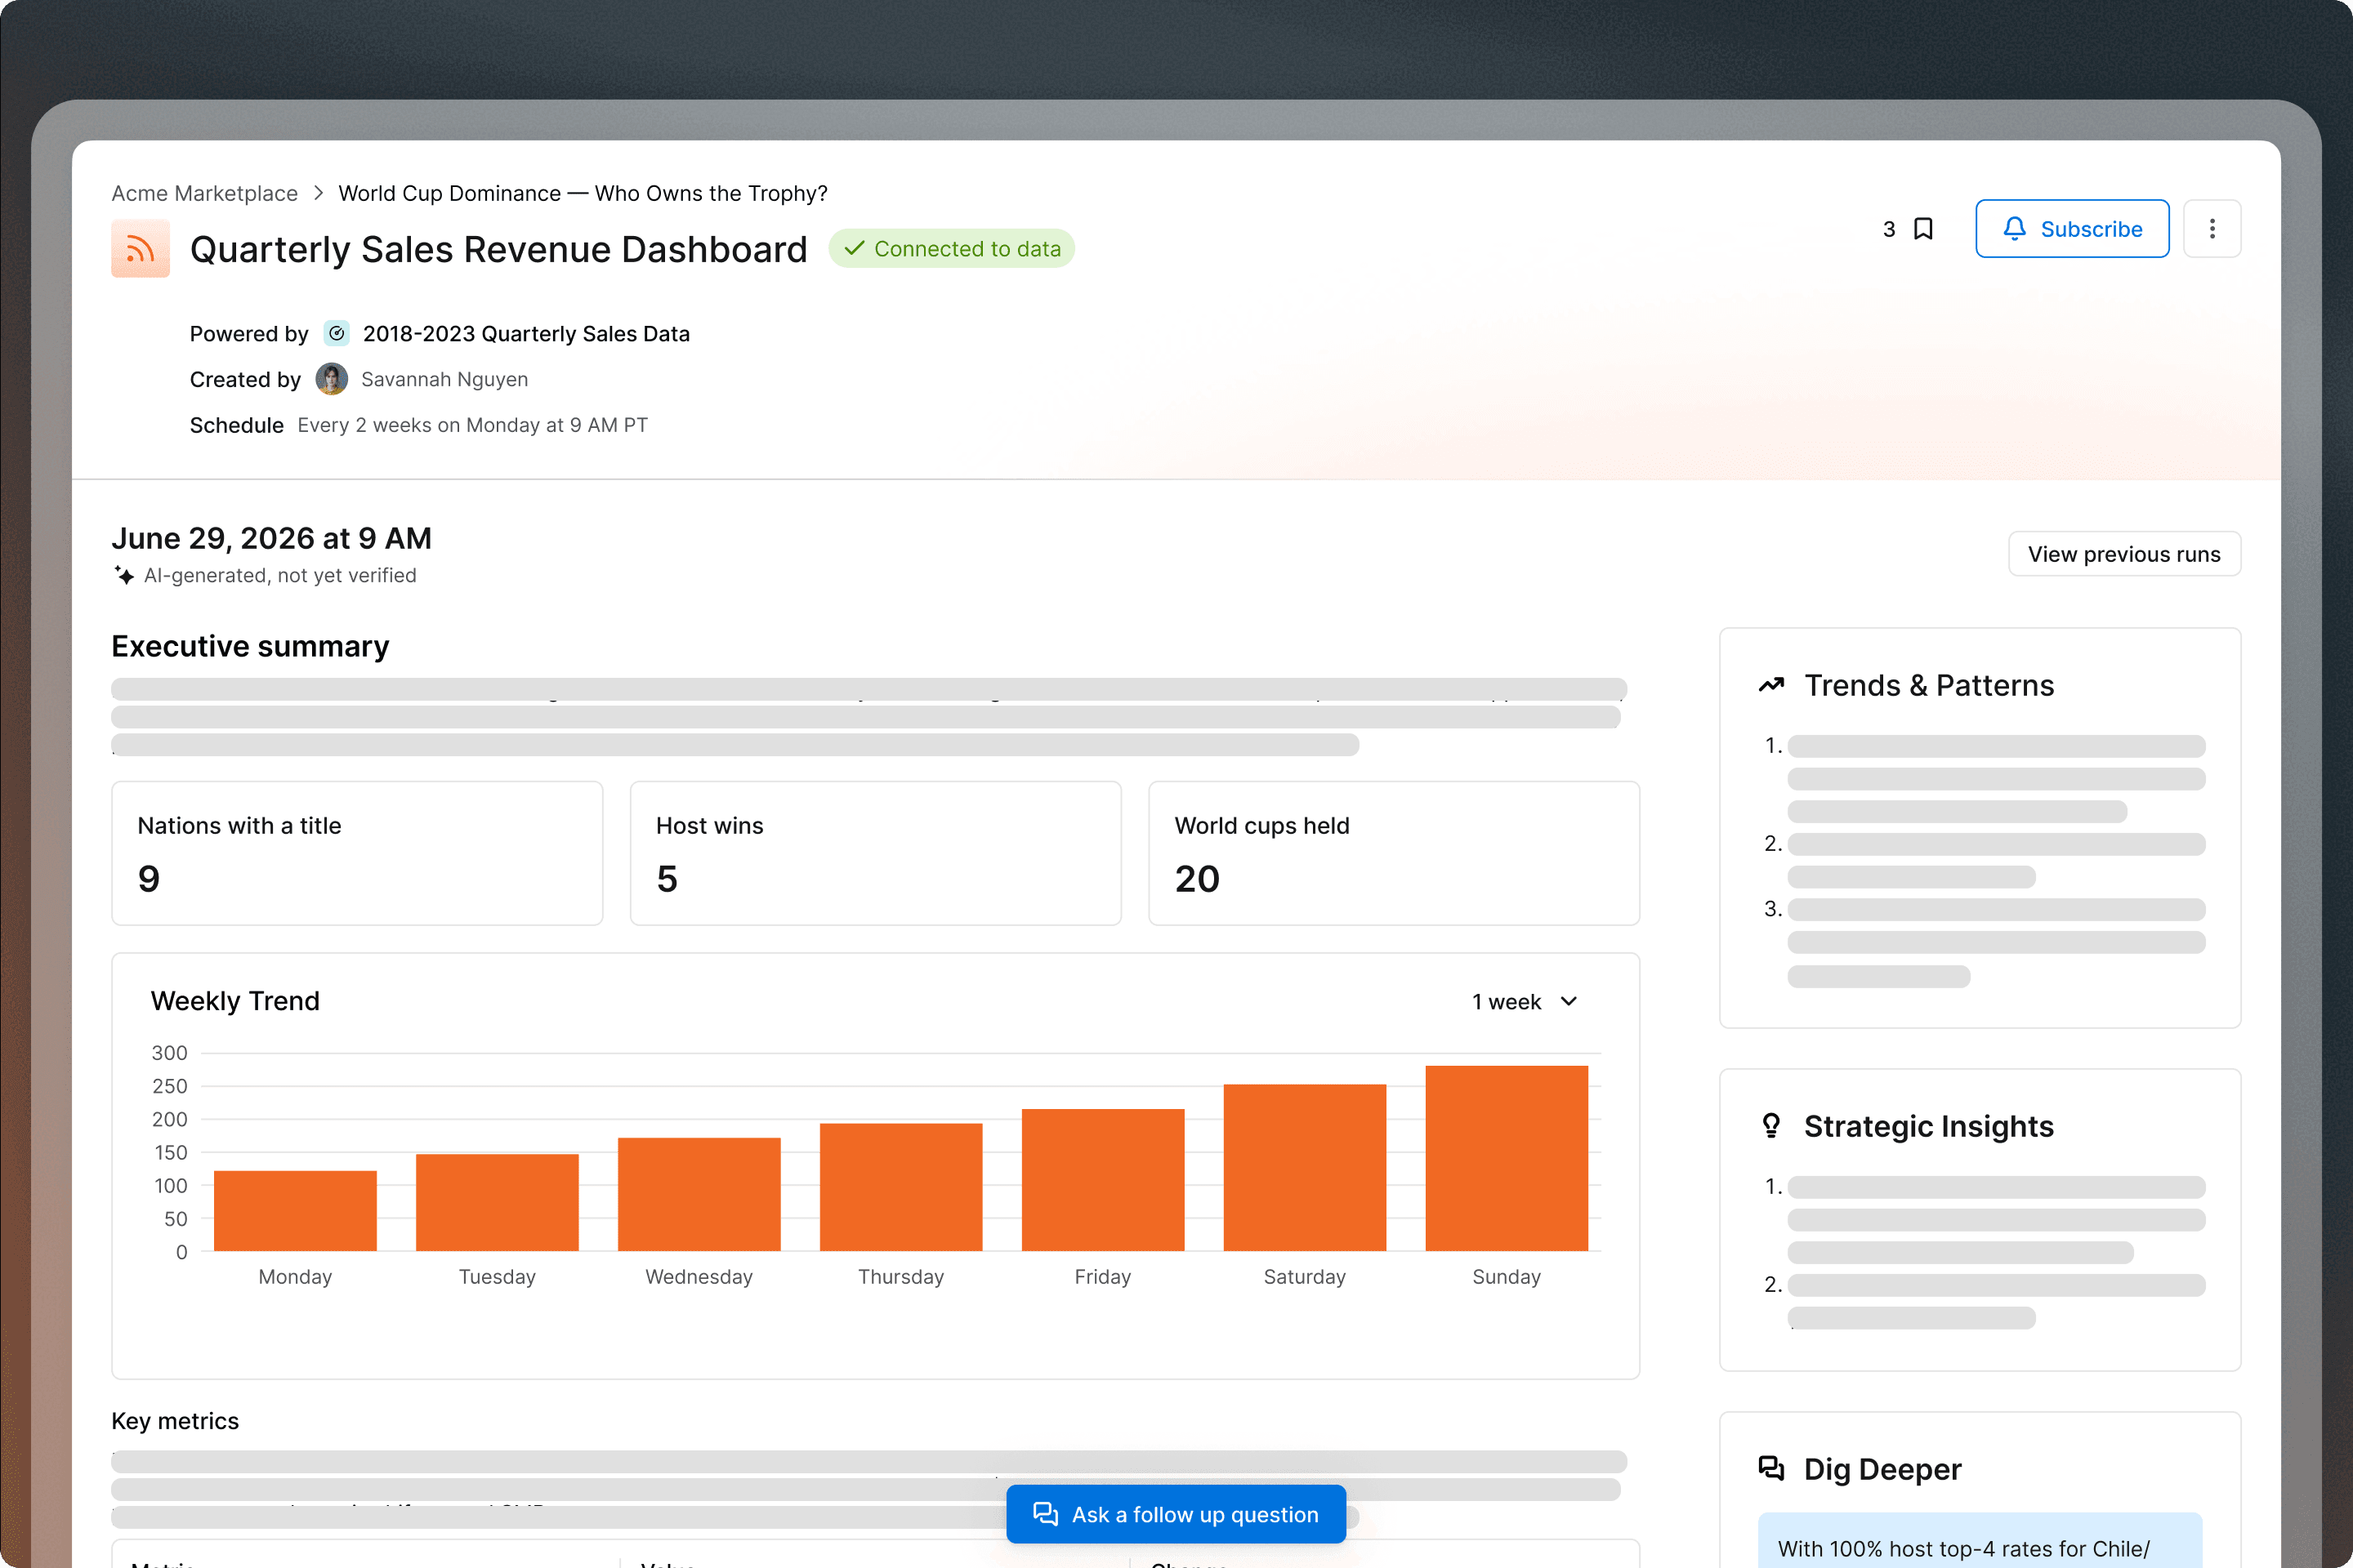The height and width of the screenshot is (1568, 2353).
Task: Click the Dig Deeper heading
Action: tap(1882, 1468)
